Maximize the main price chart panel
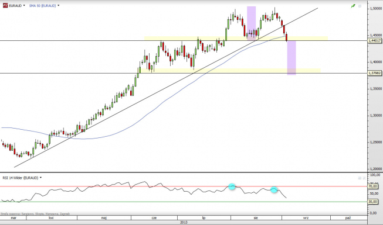 360,6
